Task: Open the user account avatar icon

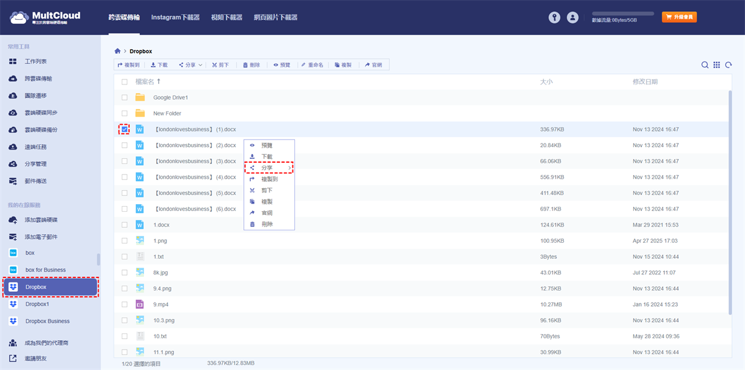Action: tap(572, 18)
